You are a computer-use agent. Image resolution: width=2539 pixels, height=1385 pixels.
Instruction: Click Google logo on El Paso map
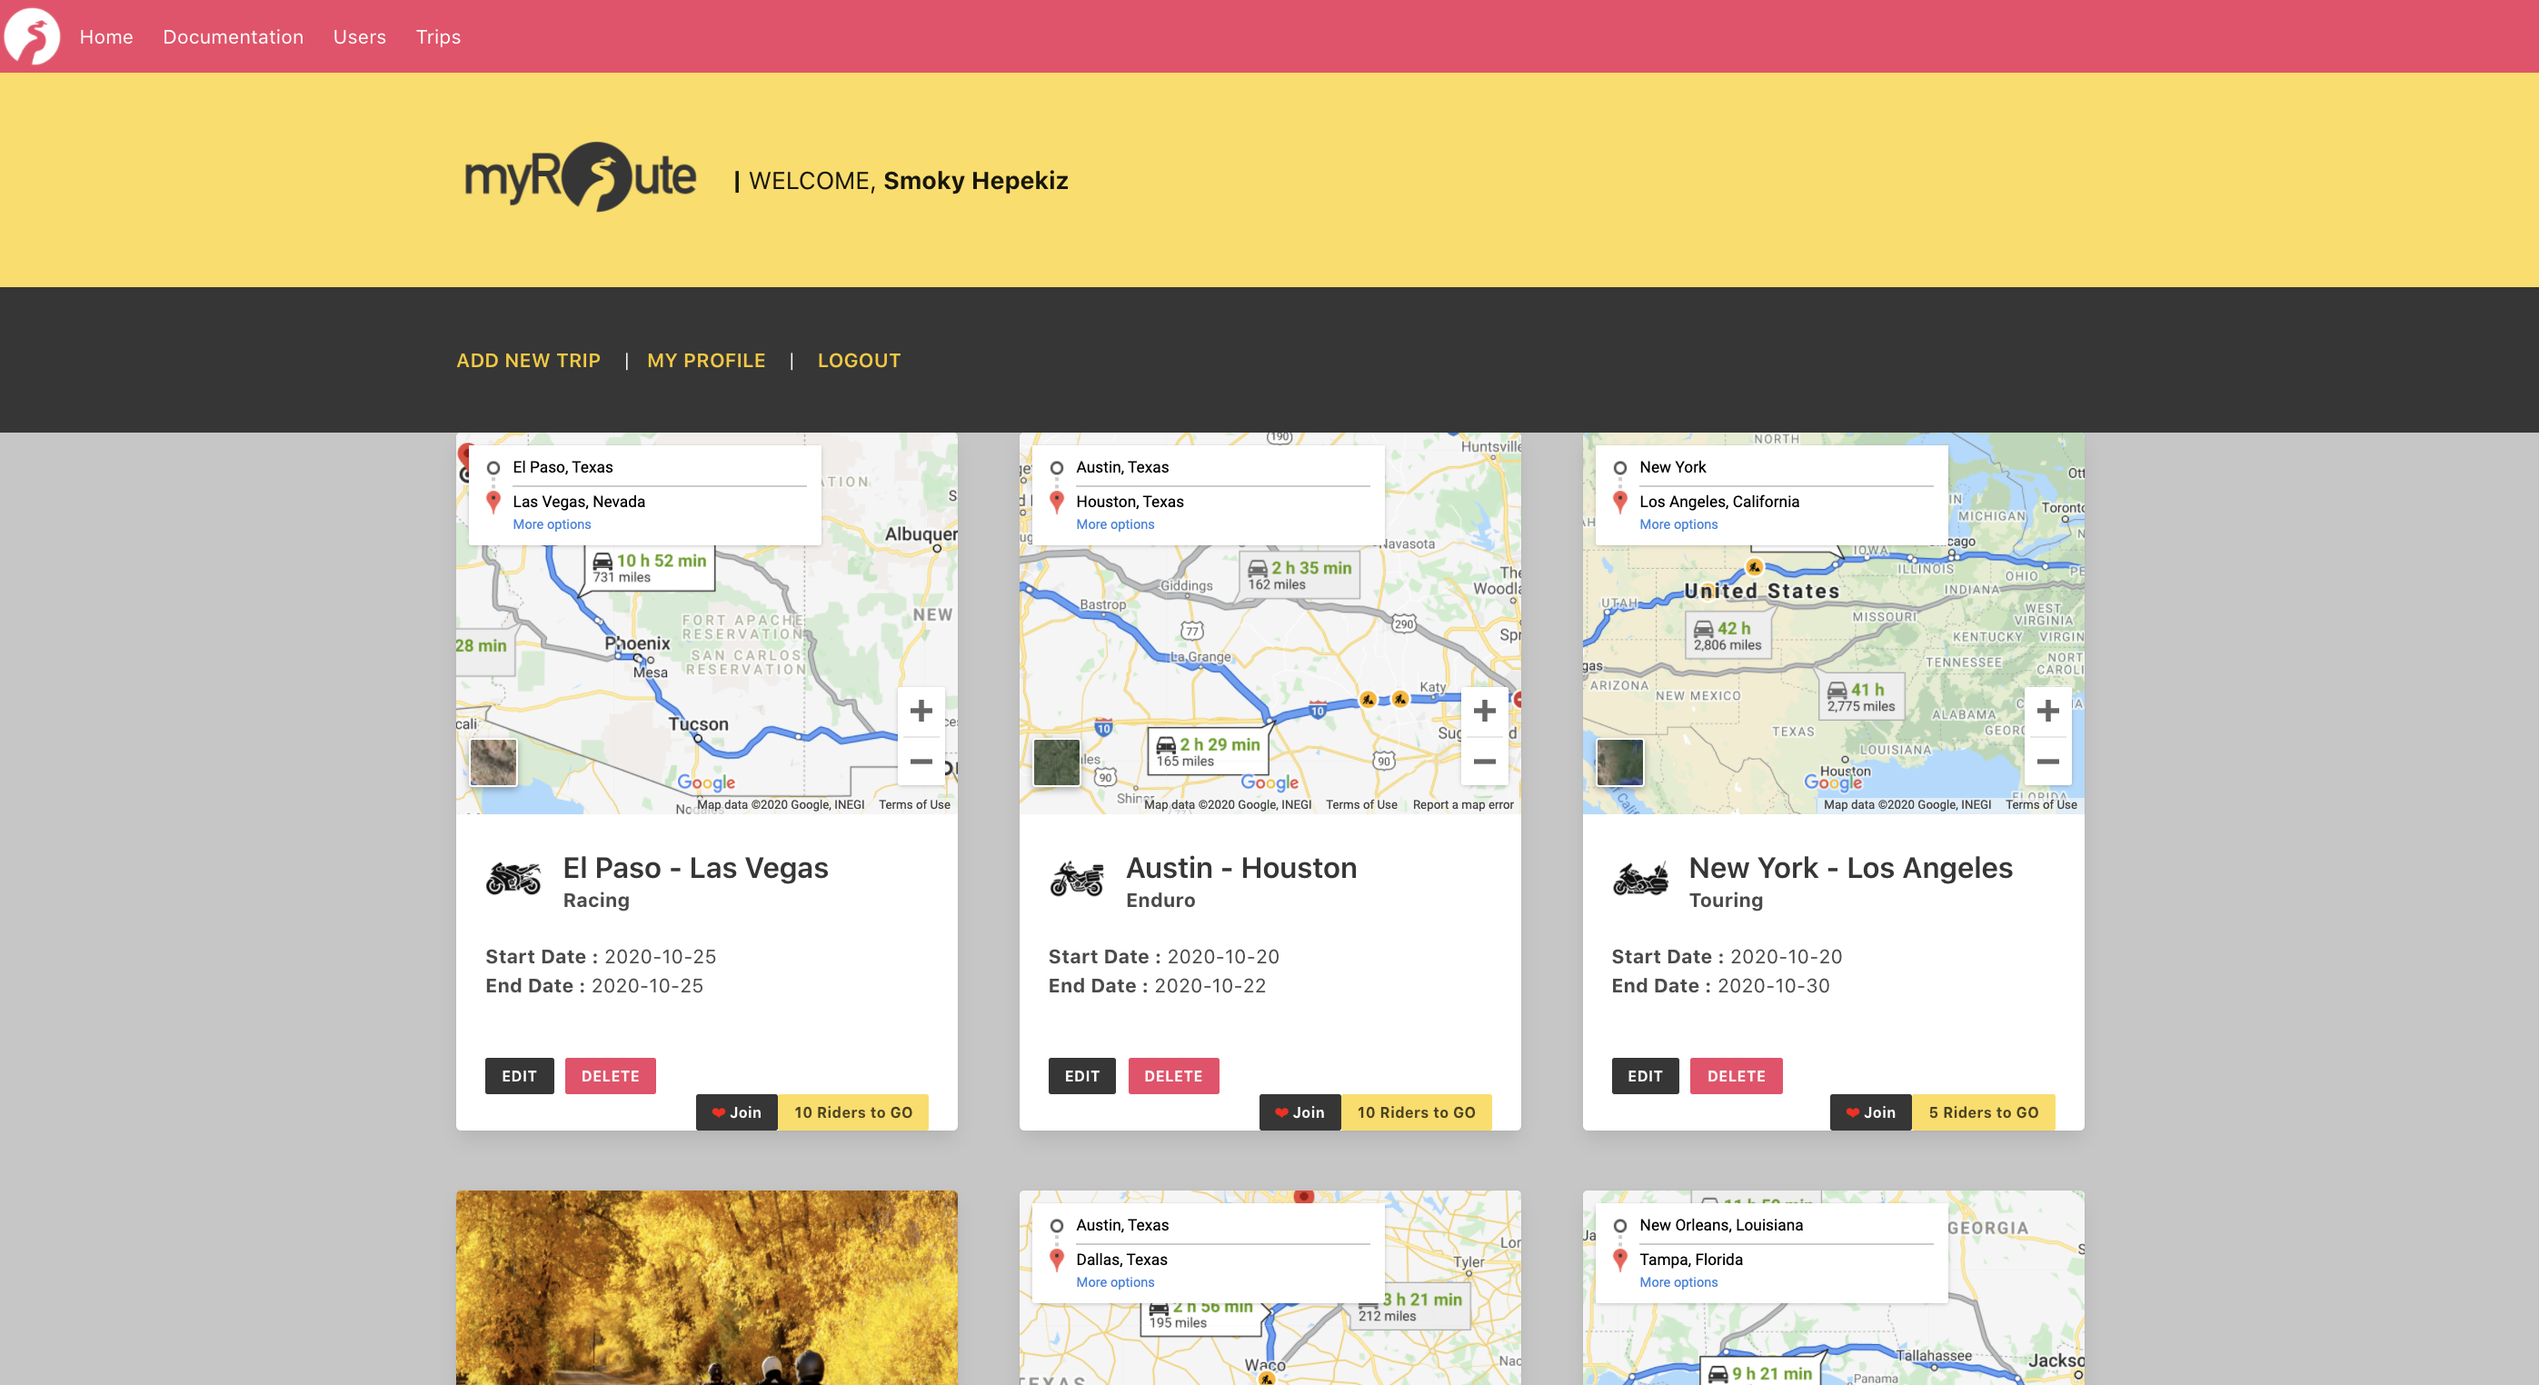[706, 782]
